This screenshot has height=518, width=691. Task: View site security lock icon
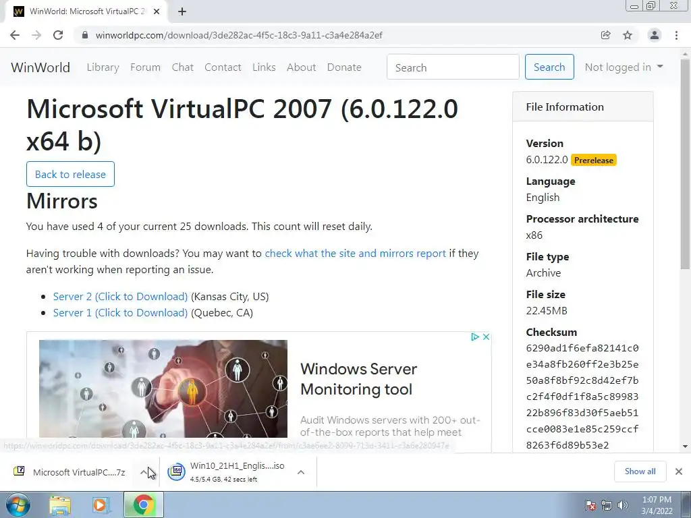click(85, 35)
